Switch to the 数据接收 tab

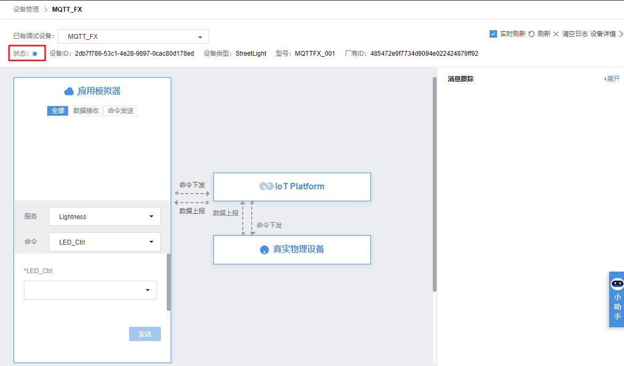[x=86, y=111]
